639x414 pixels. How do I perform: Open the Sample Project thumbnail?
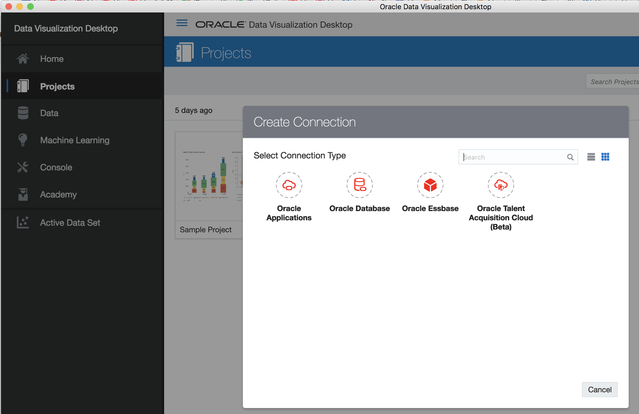click(x=209, y=176)
